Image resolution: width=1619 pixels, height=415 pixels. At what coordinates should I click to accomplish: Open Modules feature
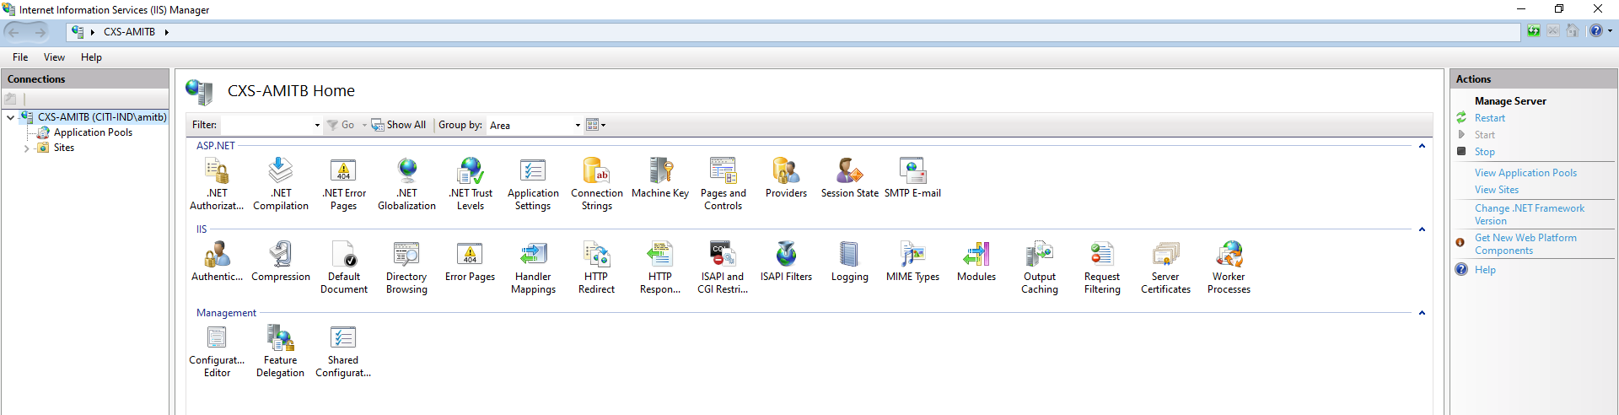click(976, 261)
